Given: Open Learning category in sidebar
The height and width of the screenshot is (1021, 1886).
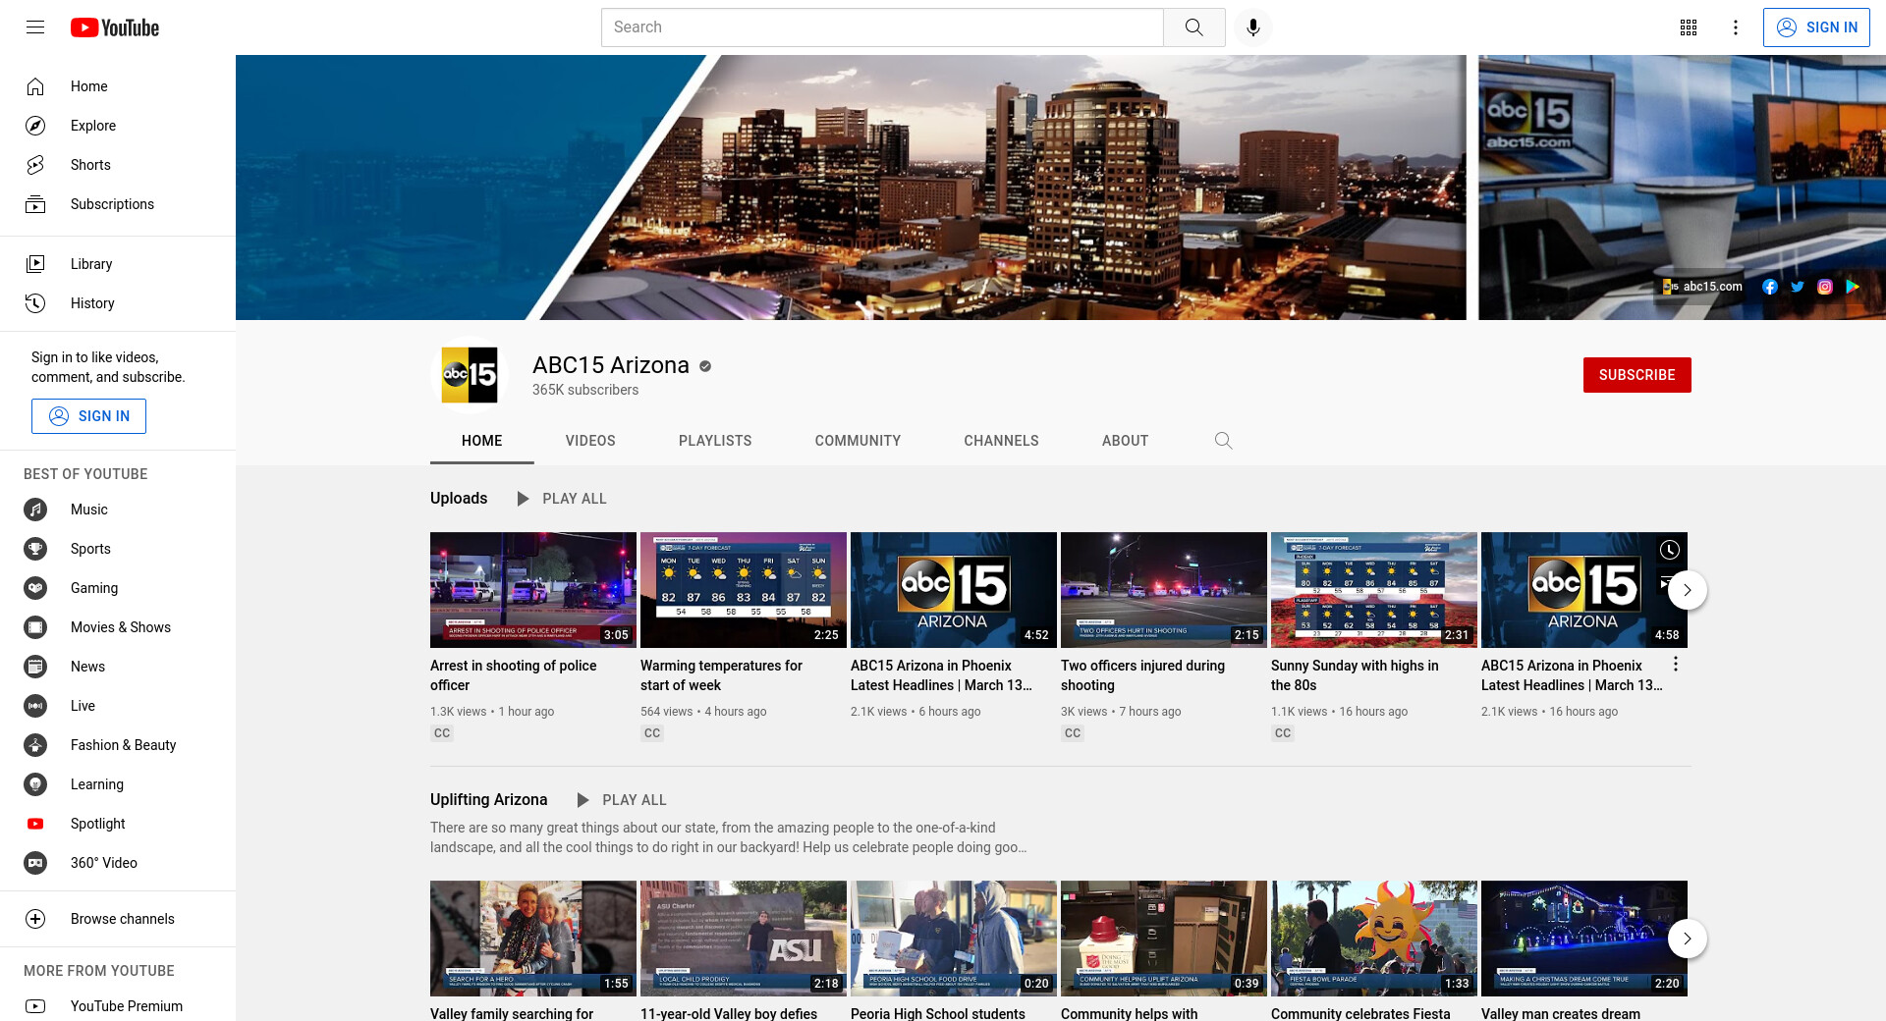Looking at the screenshot, I should (118, 784).
